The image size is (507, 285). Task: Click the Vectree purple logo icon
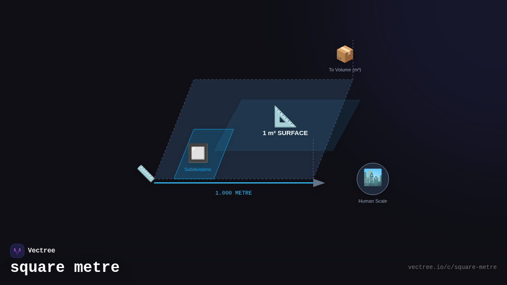coord(17,251)
